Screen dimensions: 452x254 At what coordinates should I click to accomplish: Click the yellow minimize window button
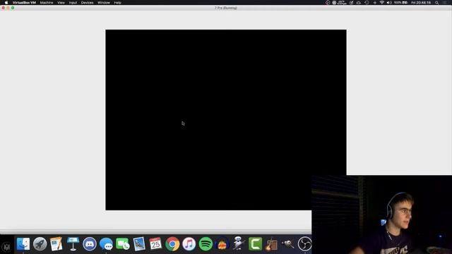(8, 8)
